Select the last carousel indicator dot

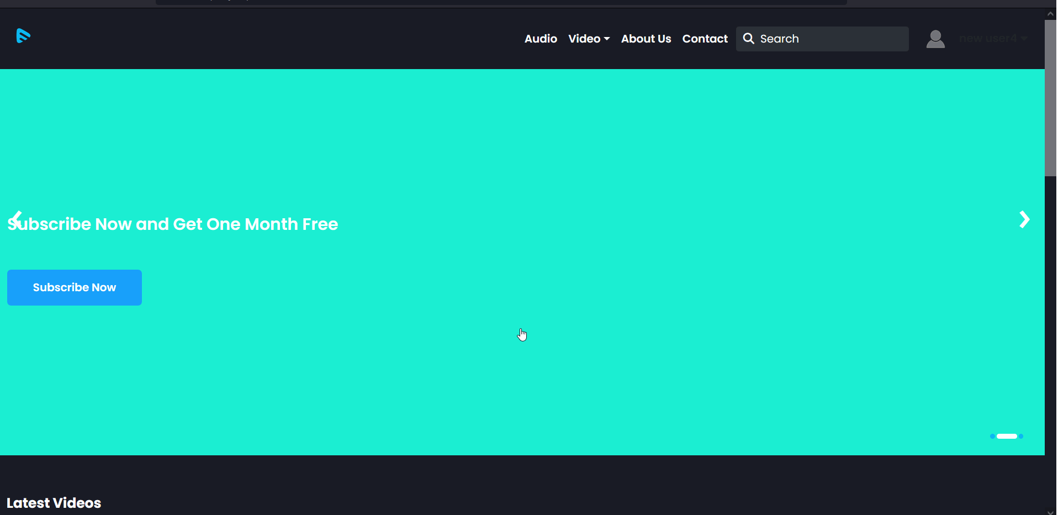tap(1021, 437)
